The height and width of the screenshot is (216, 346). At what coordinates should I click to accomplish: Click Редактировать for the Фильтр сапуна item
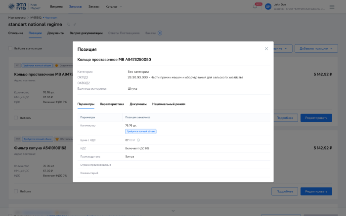(316, 191)
